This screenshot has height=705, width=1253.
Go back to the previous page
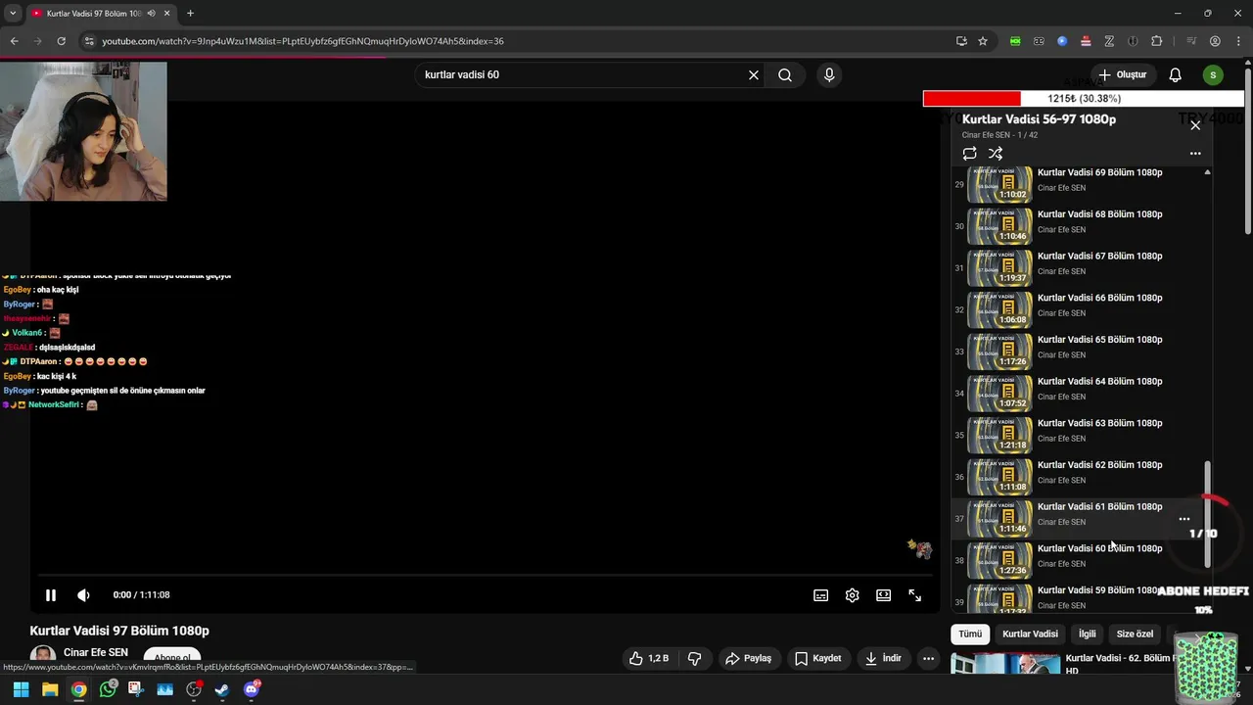pos(14,41)
